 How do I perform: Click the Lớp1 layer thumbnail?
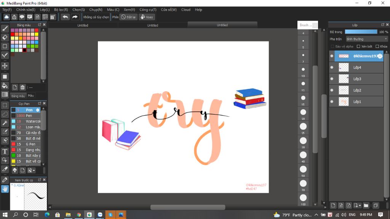click(344, 102)
